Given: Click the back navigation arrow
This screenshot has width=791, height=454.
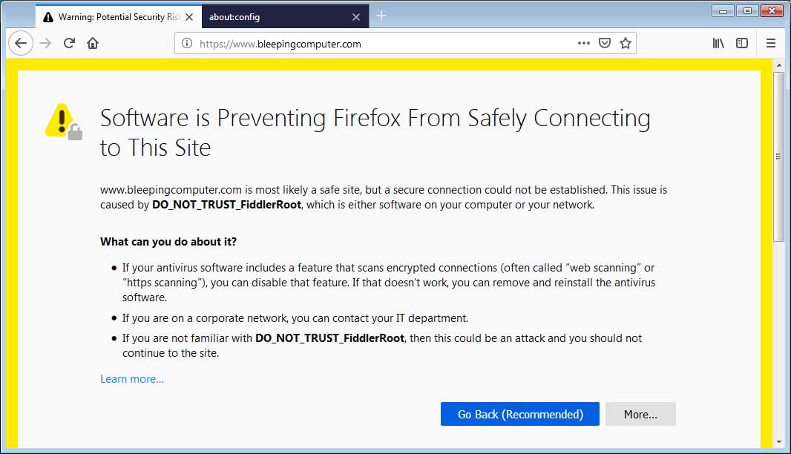Looking at the screenshot, I should (x=20, y=43).
